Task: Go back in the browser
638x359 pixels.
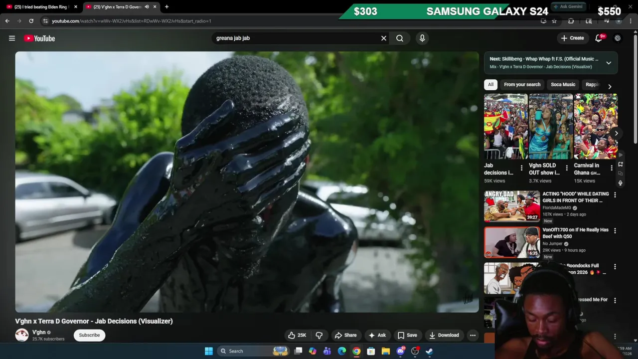Action: 7,21
